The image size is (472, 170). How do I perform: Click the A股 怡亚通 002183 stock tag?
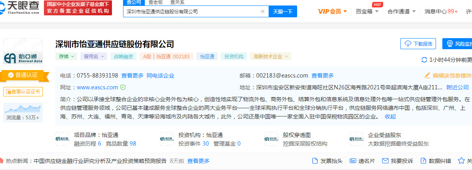166,56
